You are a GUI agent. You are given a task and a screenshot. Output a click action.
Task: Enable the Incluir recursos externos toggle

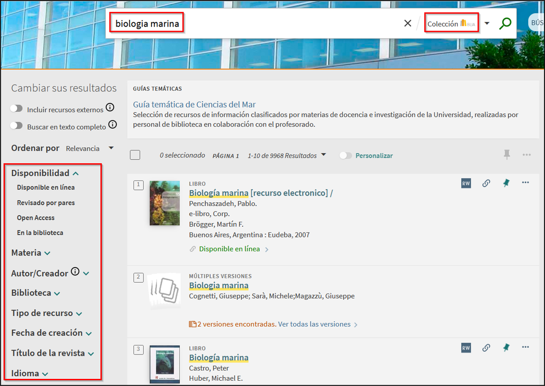17,109
